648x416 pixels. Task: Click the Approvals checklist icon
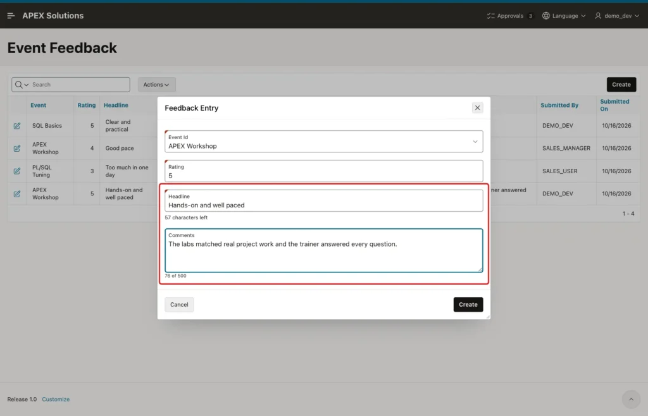tap(490, 16)
